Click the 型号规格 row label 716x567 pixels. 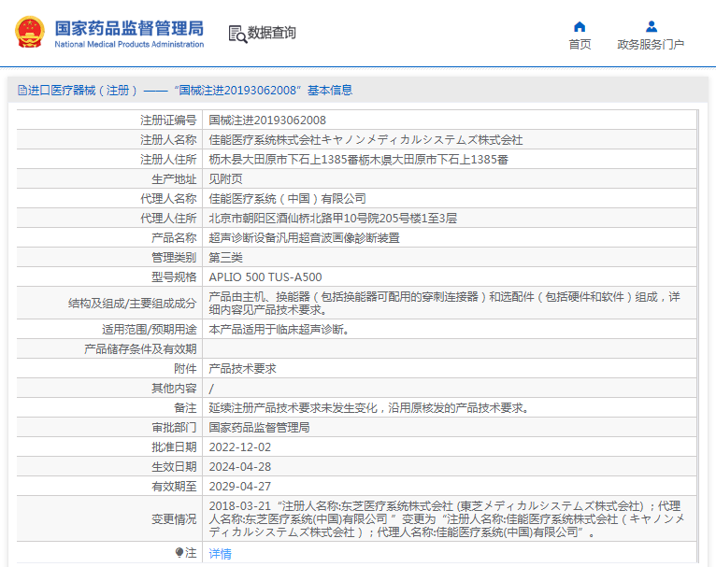[174, 276]
